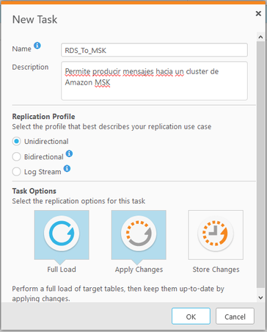The width and height of the screenshot is (267, 332).
Task: Click the info icon beside Log Stream
Action: click(x=67, y=168)
